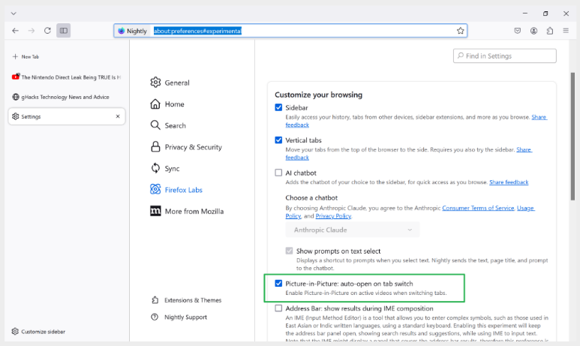Open the General settings category
This screenshot has height=346, width=580.
point(170,83)
